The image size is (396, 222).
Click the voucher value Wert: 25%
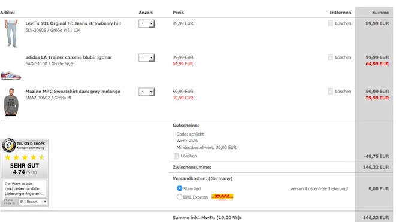click(x=187, y=141)
